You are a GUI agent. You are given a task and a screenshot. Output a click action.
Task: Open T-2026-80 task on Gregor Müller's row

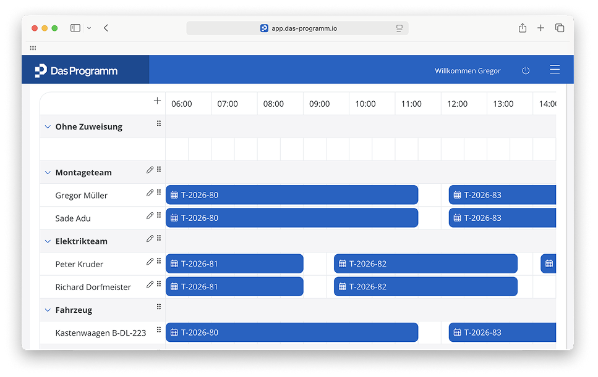[x=292, y=195]
